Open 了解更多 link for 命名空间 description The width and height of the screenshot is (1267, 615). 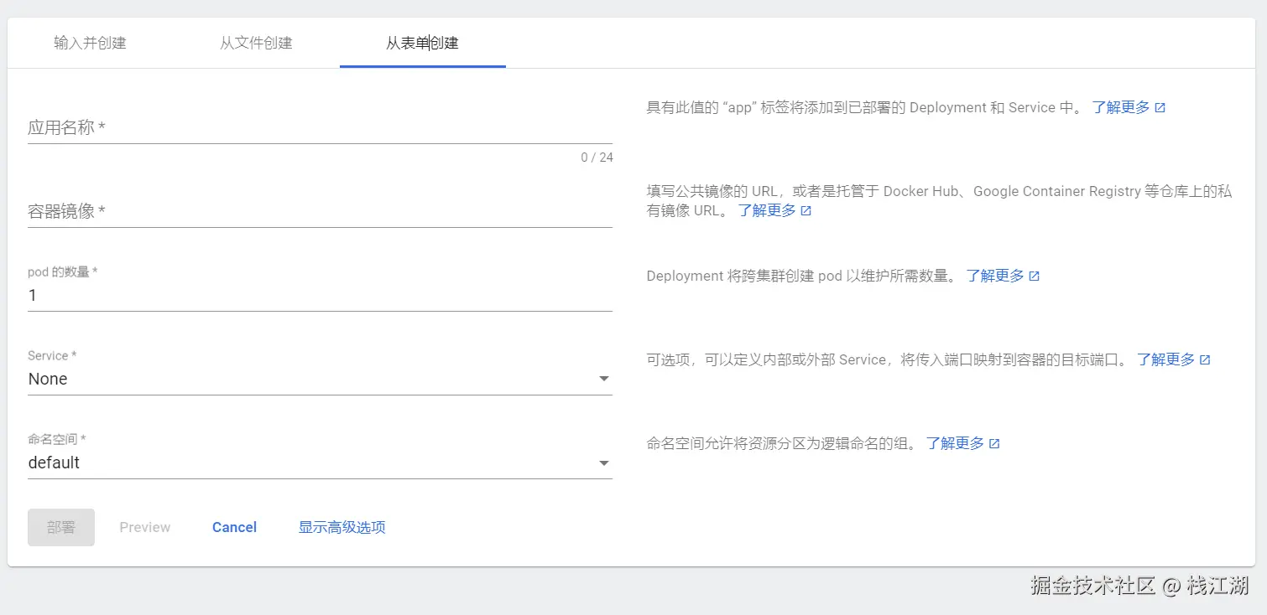click(955, 443)
